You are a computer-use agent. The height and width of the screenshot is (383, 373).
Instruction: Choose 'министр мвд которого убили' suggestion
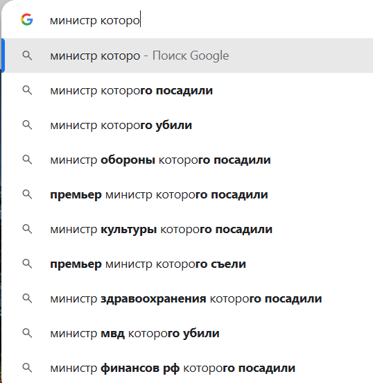click(x=187, y=333)
